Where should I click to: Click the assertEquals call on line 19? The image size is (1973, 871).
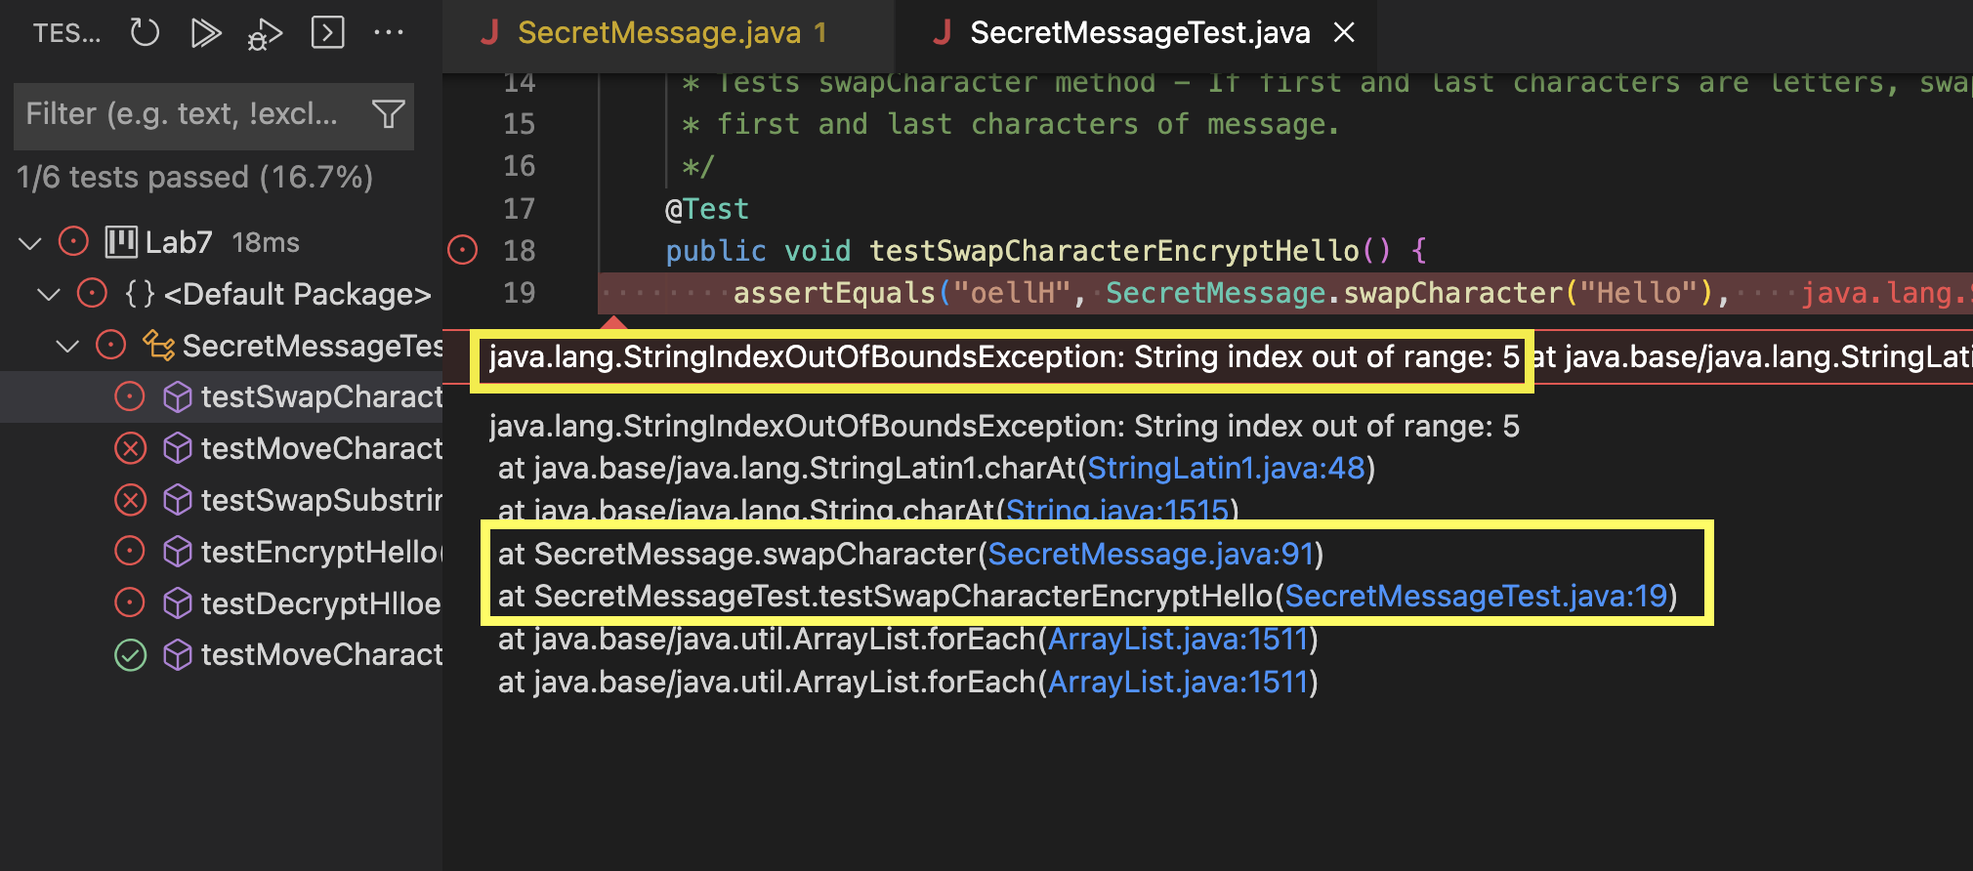pos(835,293)
